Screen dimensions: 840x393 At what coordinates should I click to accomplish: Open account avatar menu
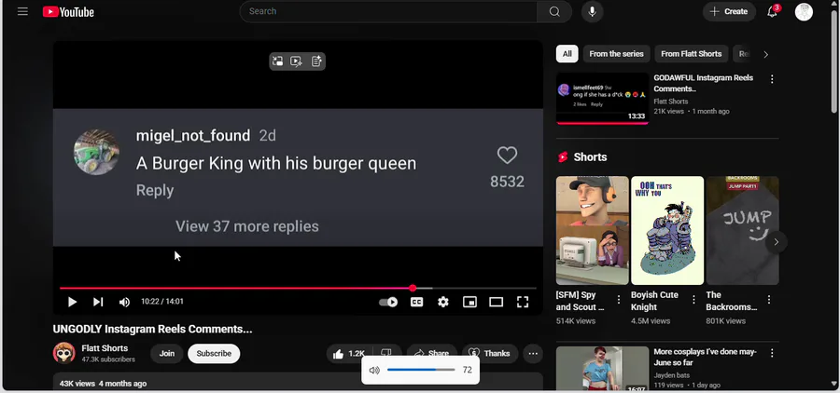click(x=804, y=11)
